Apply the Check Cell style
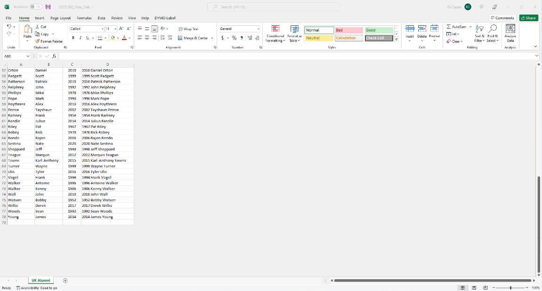This screenshot has height=291, width=542. (379, 38)
